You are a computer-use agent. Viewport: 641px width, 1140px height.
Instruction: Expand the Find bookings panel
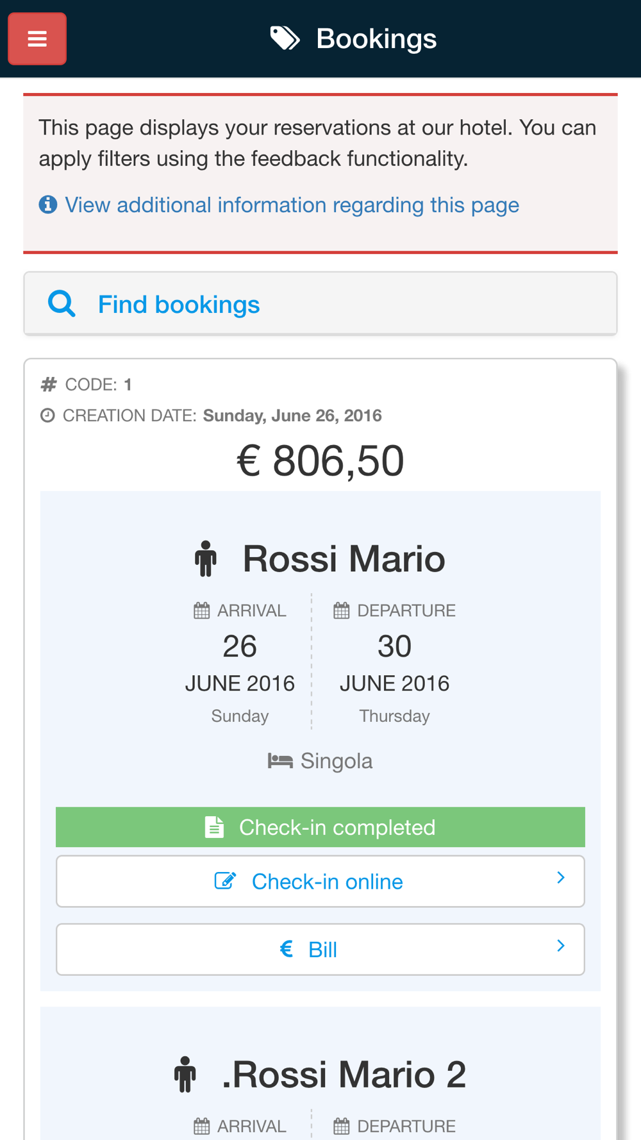178,305
